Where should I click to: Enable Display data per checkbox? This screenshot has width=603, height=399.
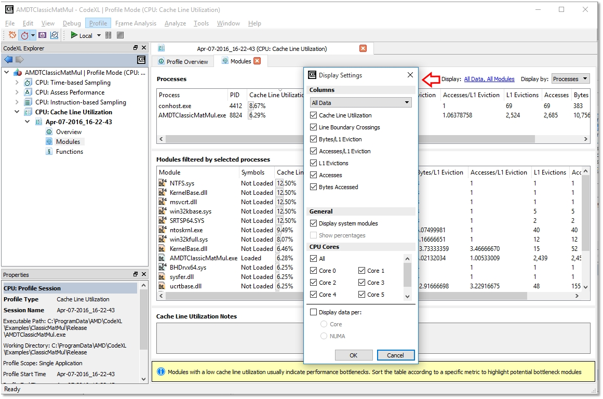pyautogui.click(x=313, y=312)
